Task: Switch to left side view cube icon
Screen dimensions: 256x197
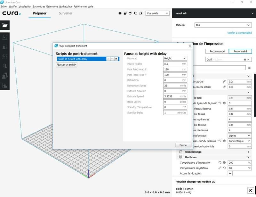Action: pos(135,13)
